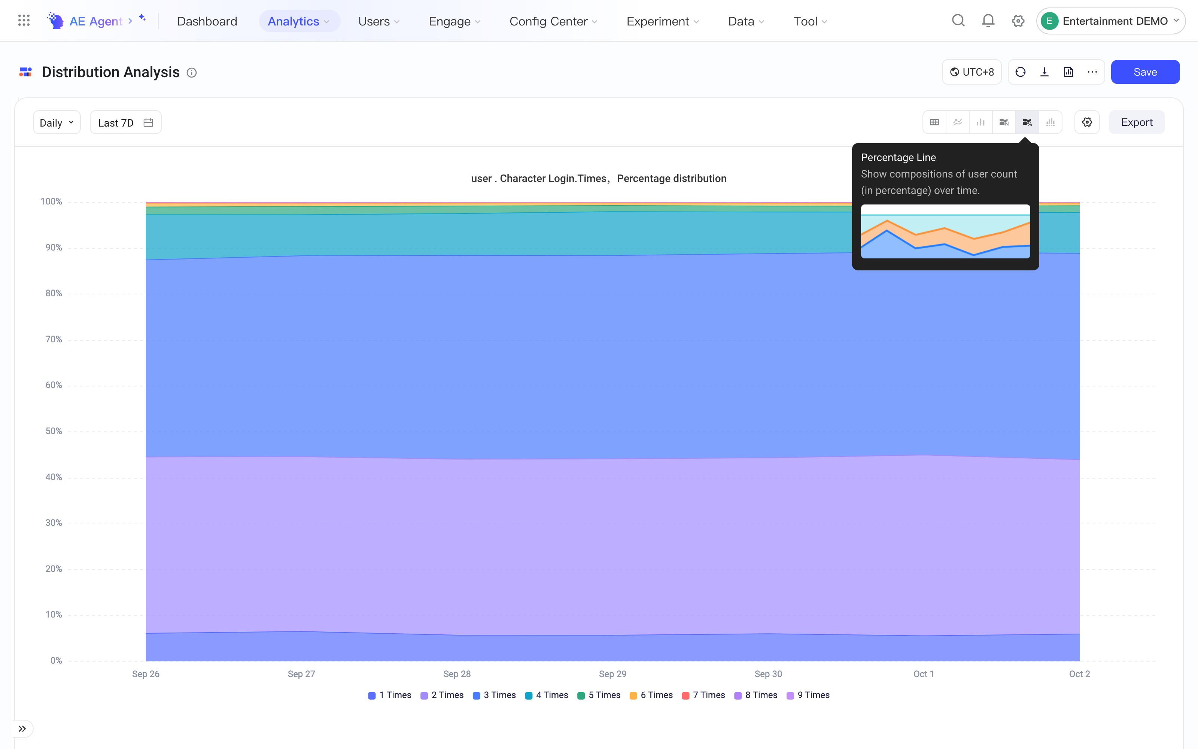Expand the Users menu
Screen dimensions: 1198x749
(x=379, y=21)
